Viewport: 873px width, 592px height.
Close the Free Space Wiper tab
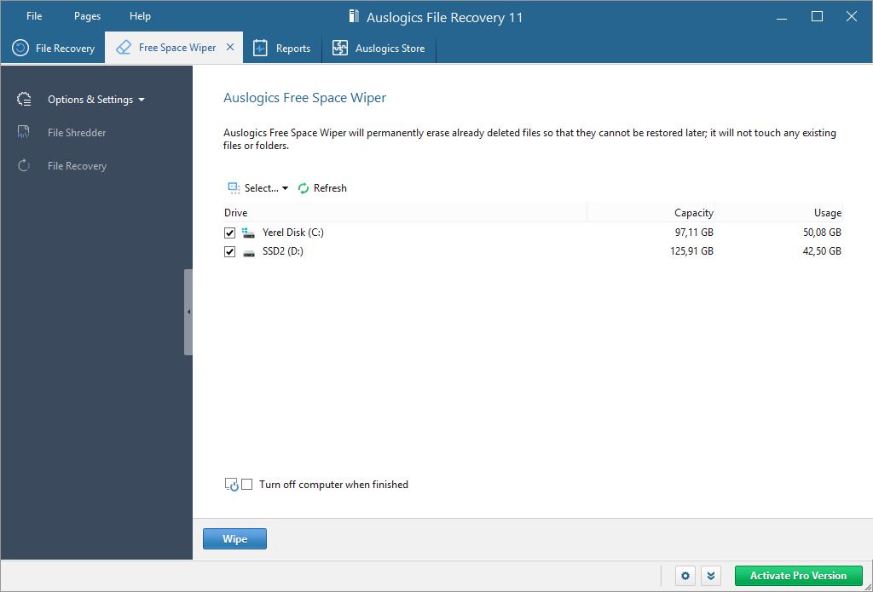tap(230, 48)
